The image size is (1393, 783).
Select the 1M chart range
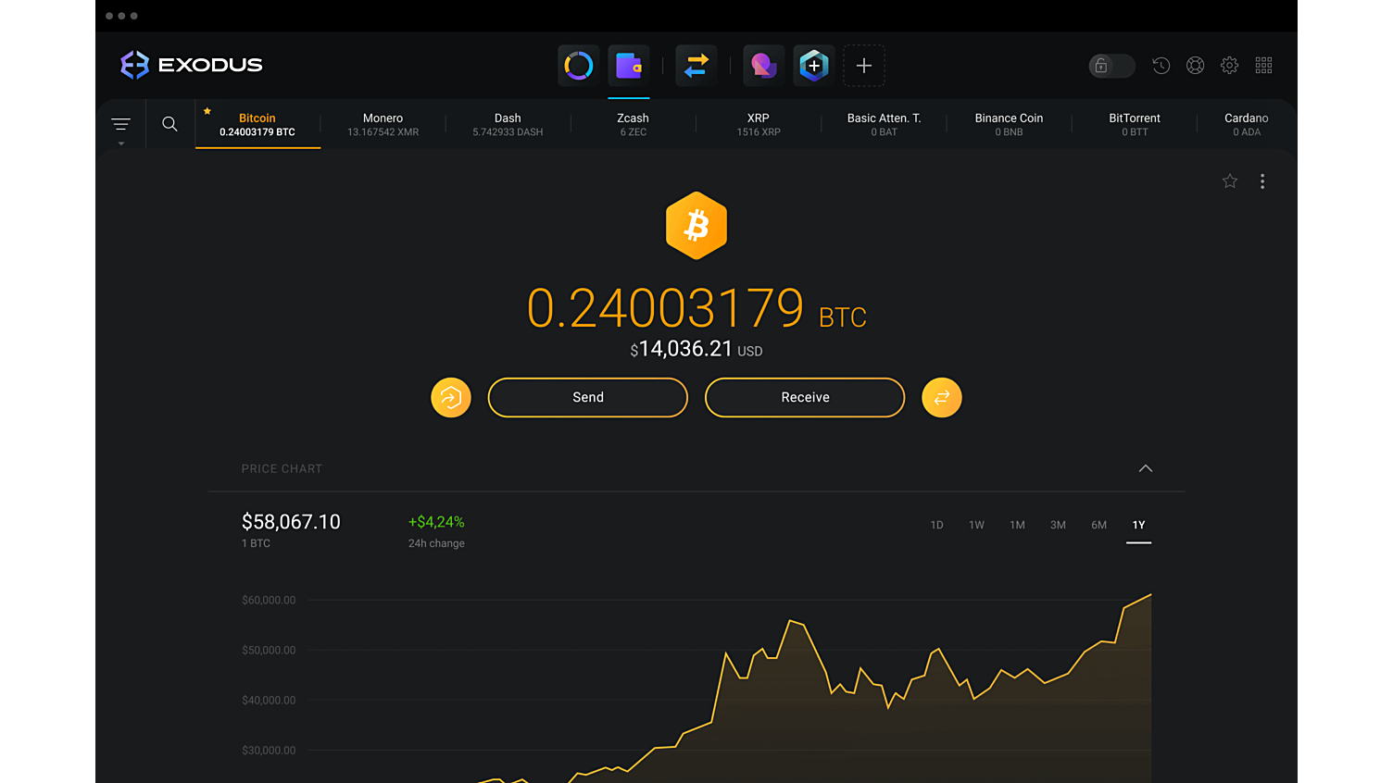(x=1017, y=525)
